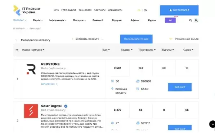Viewport: 215px width, 133px height.
Task: Open the REDSTONE company title
Action: (50, 64)
